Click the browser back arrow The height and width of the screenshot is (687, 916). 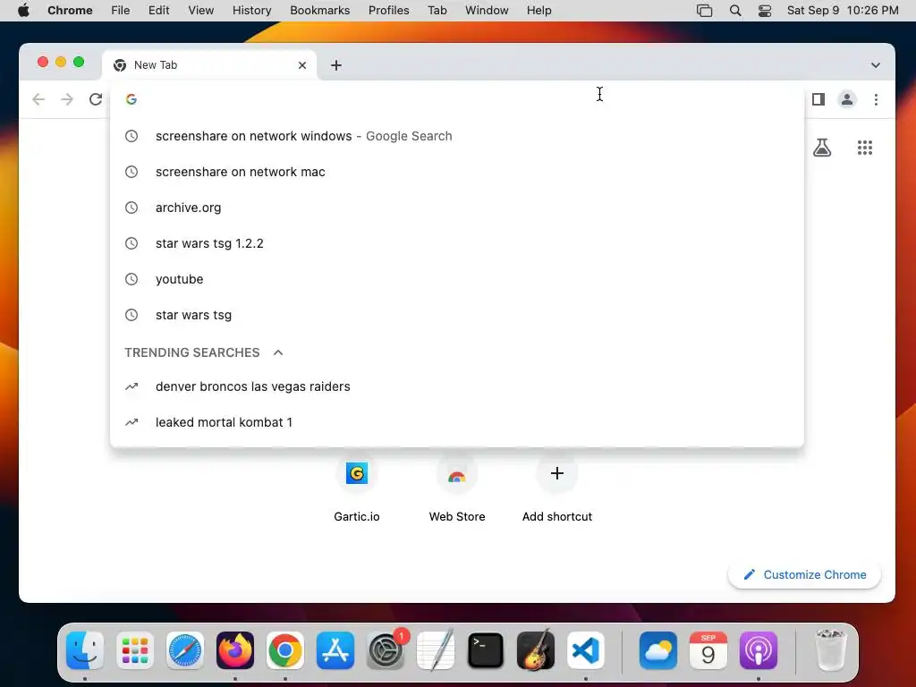tap(38, 99)
